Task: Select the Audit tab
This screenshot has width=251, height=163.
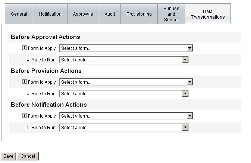Action: coord(110,14)
